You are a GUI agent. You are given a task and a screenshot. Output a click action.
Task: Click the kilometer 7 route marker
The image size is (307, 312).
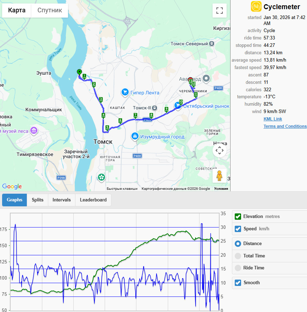[135, 116]
